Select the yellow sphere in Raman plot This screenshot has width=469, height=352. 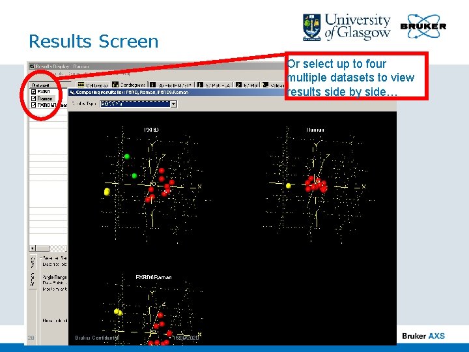click(289, 186)
